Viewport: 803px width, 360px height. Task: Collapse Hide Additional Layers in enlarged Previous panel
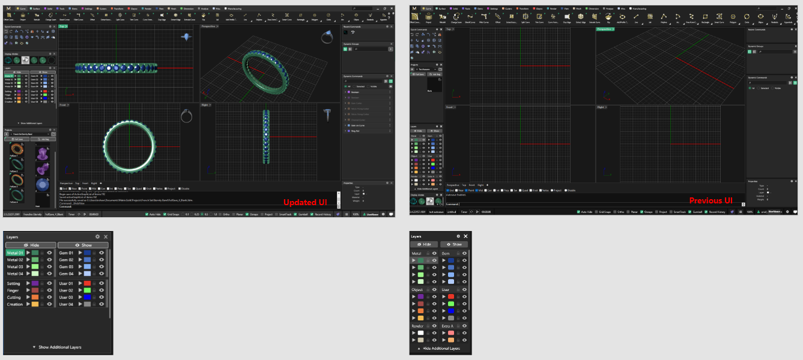(438, 348)
